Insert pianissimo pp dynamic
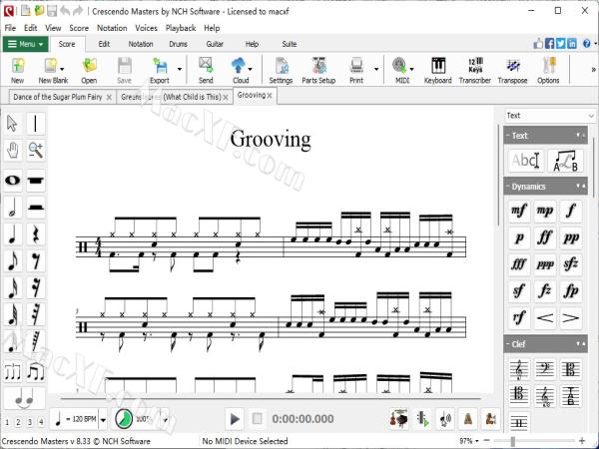This screenshot has height=449, width=599. coord(571,237)
